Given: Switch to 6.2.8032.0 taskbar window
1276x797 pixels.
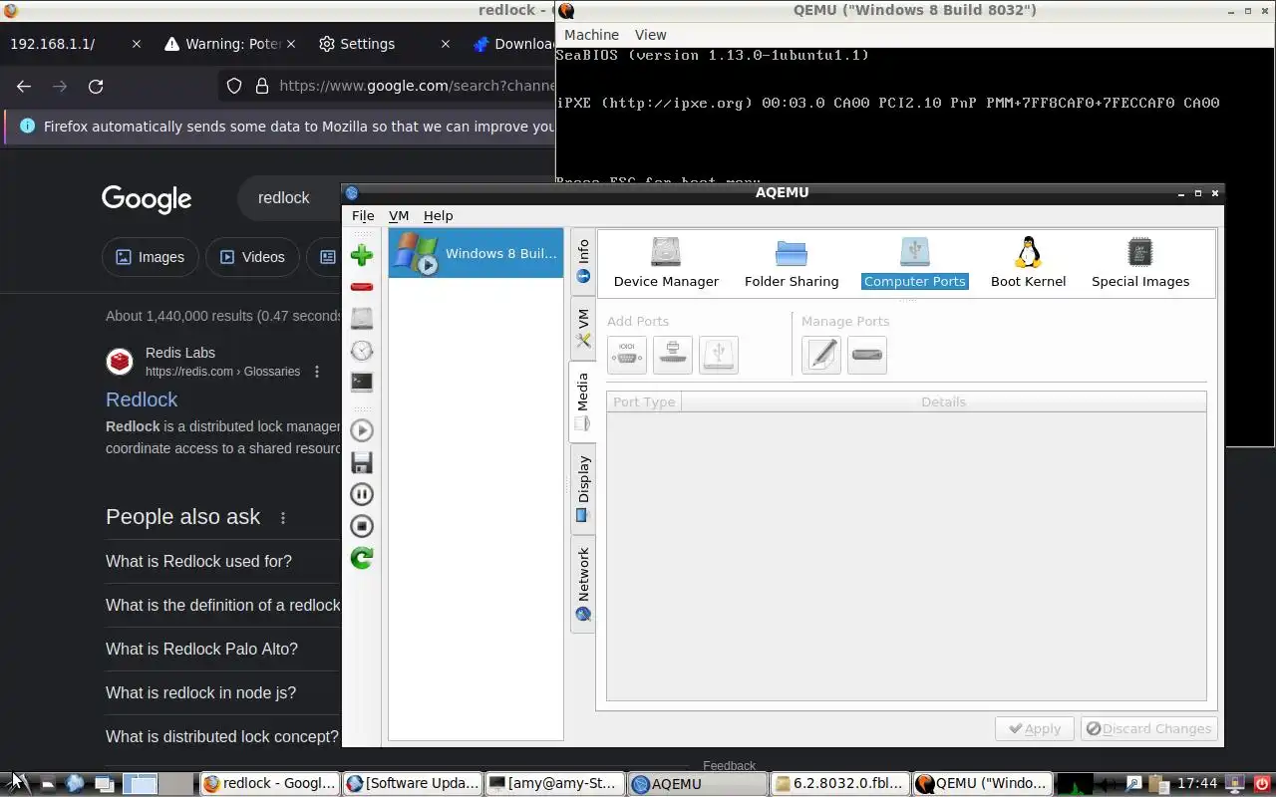Looking at the screenshot, I should point(840,784).
